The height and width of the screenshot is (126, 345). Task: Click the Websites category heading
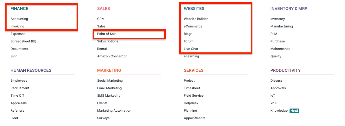pos(194,9)
